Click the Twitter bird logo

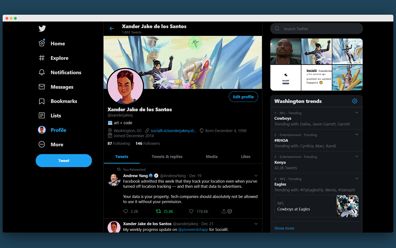coord(42,29)
